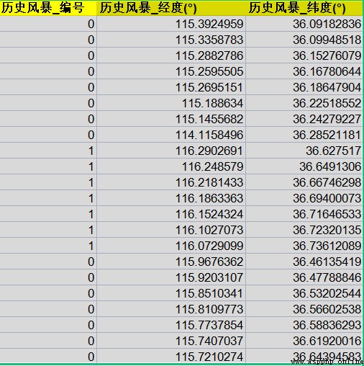The width and height of the screenshot is (364, 366).
Task: Select cell containing 115.7407037
Action: click(171, 341)
